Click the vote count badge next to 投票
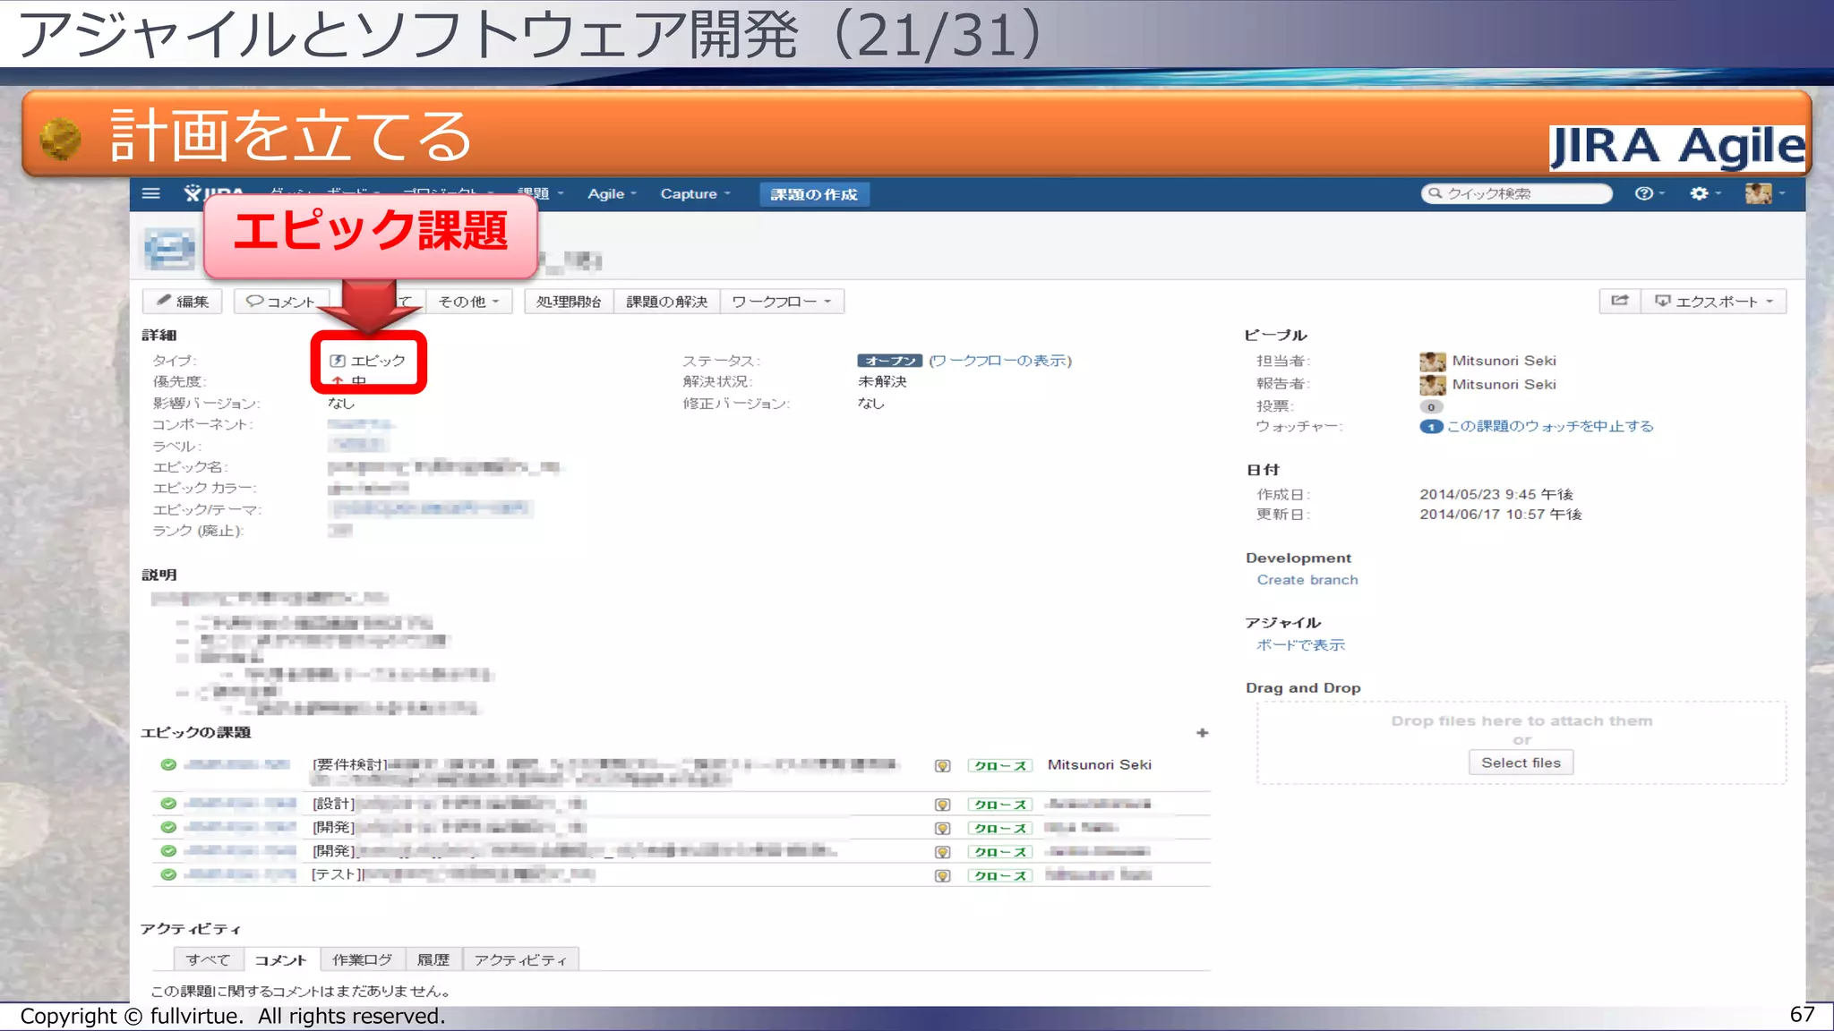 (x=1431, y=407)
